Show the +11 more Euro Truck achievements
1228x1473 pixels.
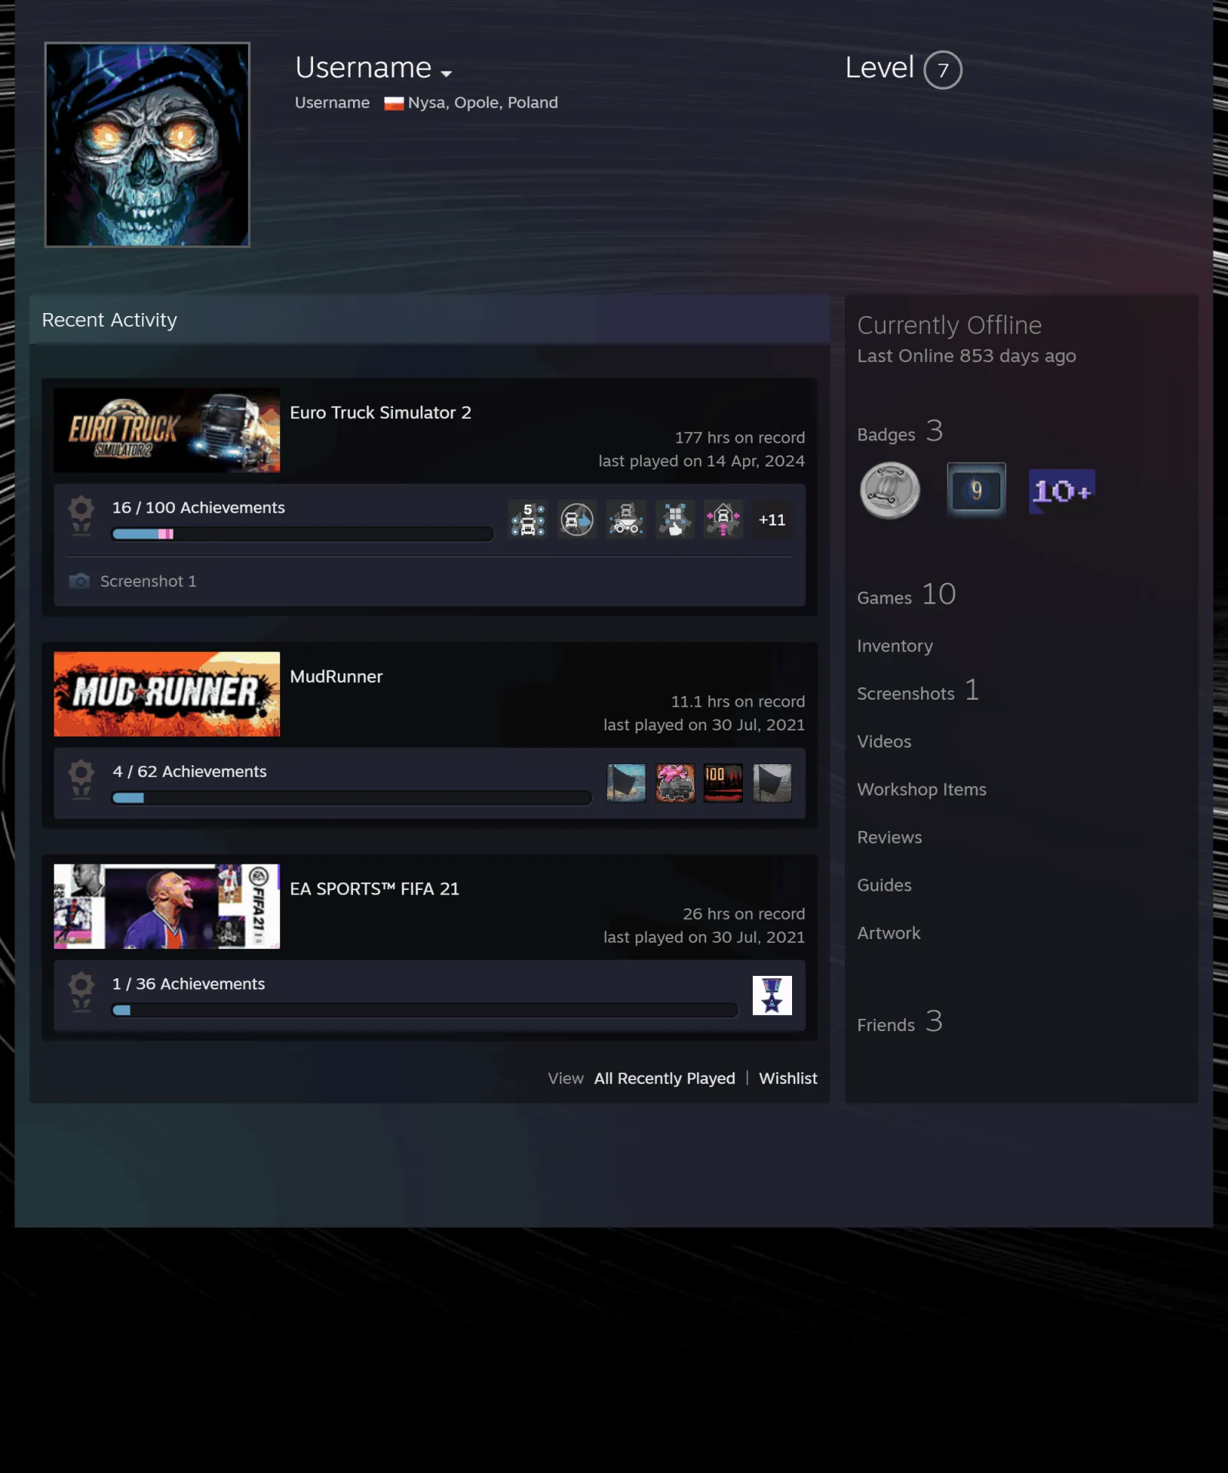[x=772, y=519]
